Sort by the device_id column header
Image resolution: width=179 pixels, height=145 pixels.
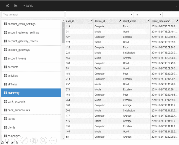click(x=100, y=21)
